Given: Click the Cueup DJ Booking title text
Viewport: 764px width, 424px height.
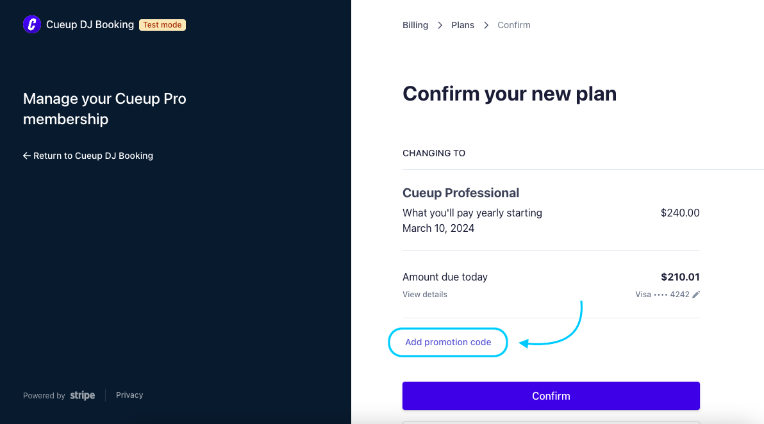Looking at the screenshot, I should 90,24.
